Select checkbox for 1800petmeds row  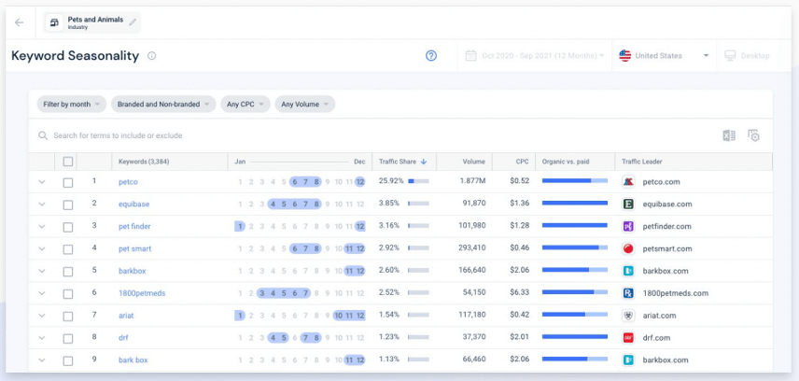68,293
